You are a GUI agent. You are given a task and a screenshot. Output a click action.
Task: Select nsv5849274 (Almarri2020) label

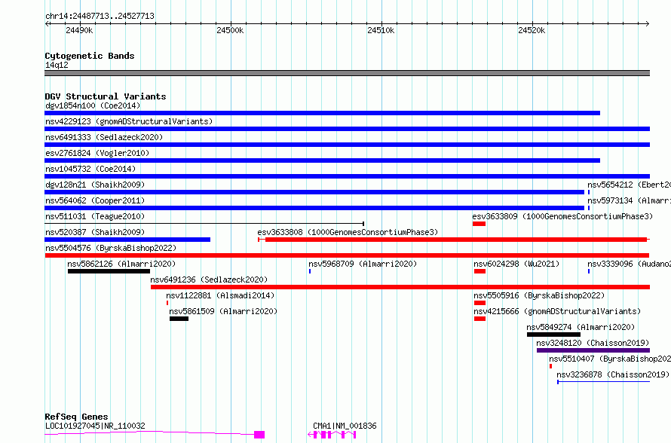click(x=581, y=327)
